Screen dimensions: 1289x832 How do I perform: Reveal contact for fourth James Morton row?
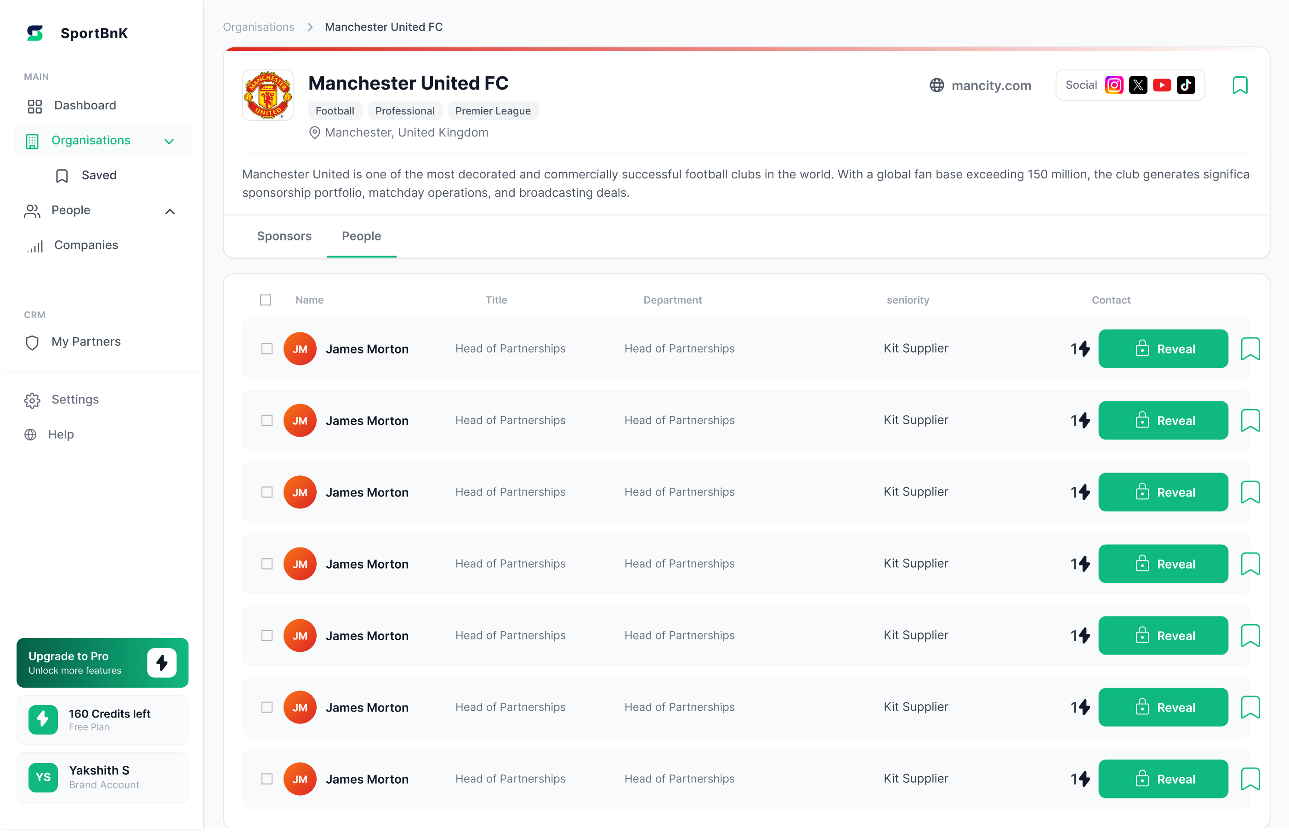coord(1163,564)
